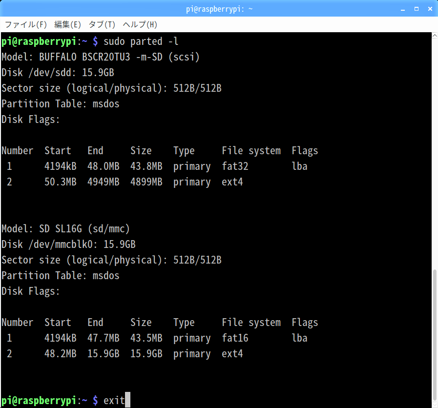Screen dimensions: 438x408
Task: Click the 48.2MB start value
Action: [61, 353]
